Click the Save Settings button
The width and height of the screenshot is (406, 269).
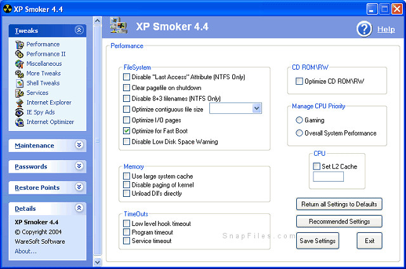tap(317, 241)
